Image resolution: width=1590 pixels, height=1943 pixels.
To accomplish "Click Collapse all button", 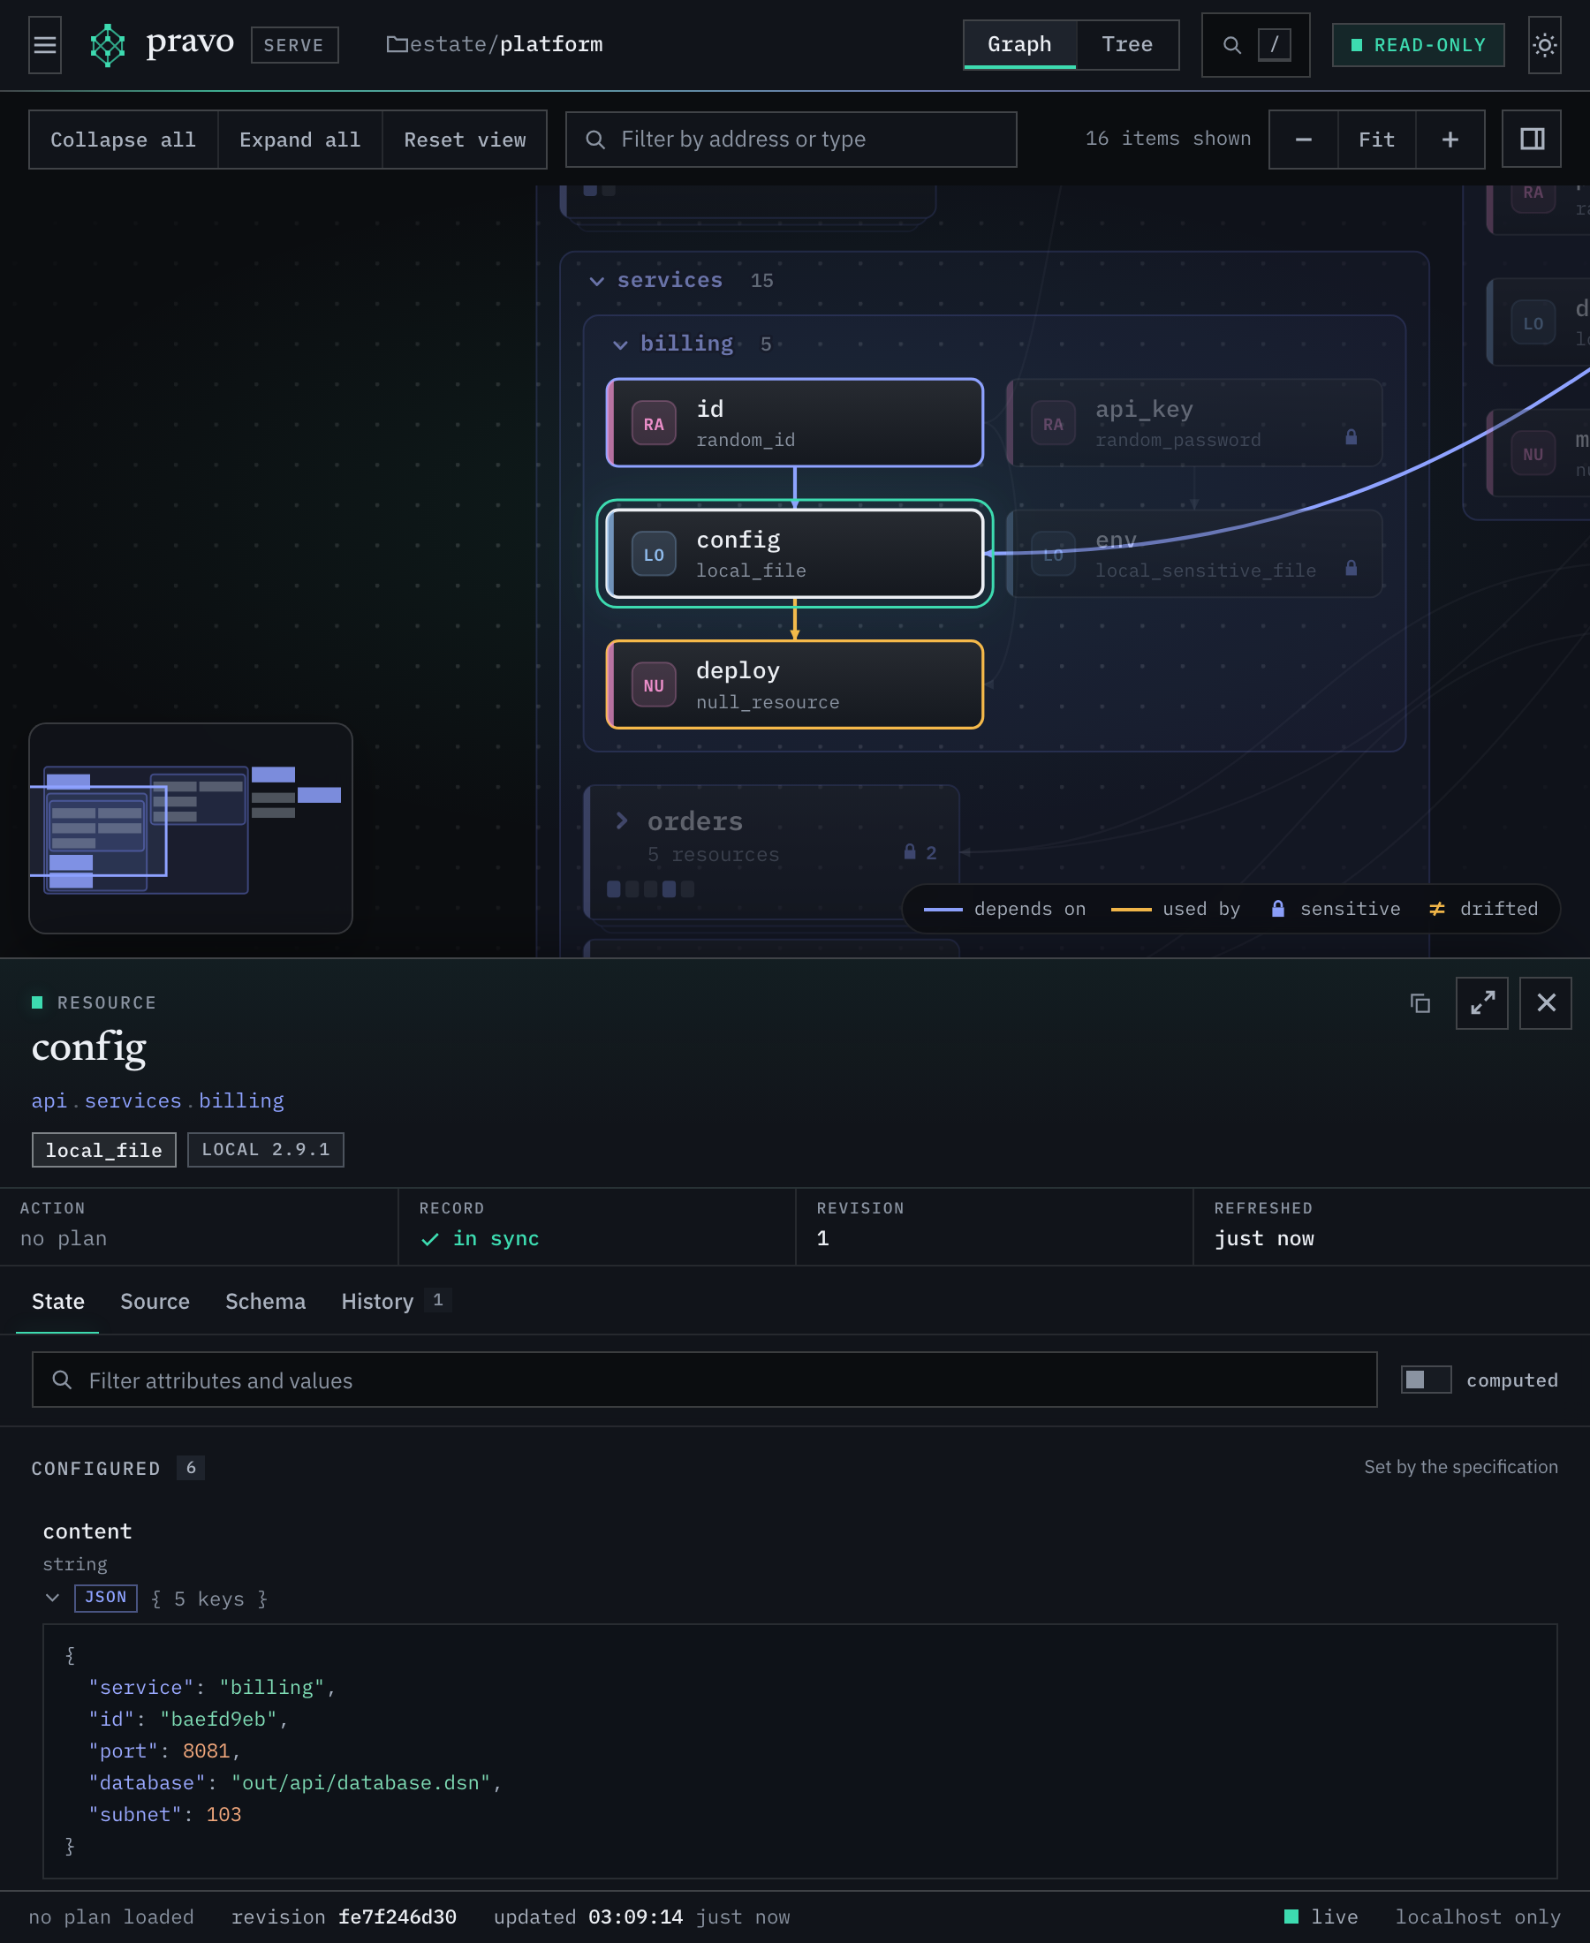I will (124, 140).
